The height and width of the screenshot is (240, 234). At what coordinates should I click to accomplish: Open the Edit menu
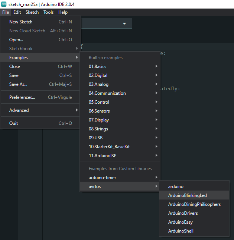coord(17,12)
